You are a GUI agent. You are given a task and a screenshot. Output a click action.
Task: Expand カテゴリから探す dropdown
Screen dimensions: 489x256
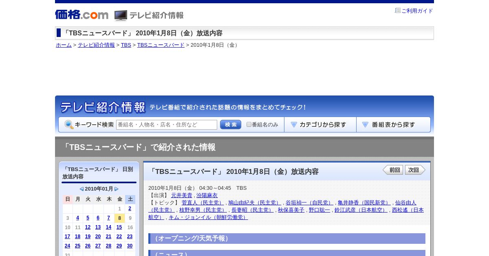pos(320,125)
